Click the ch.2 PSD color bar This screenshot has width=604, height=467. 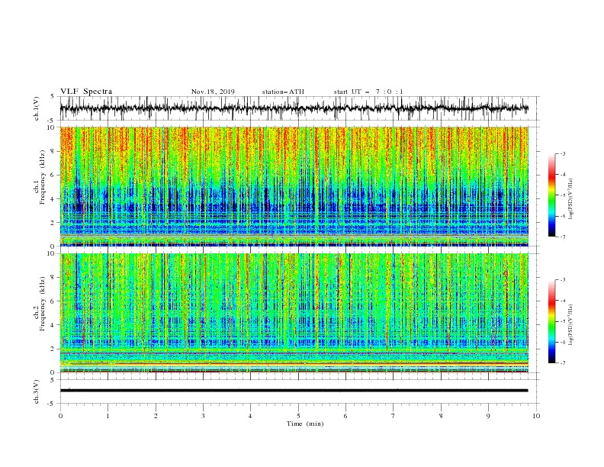(551, 321)
